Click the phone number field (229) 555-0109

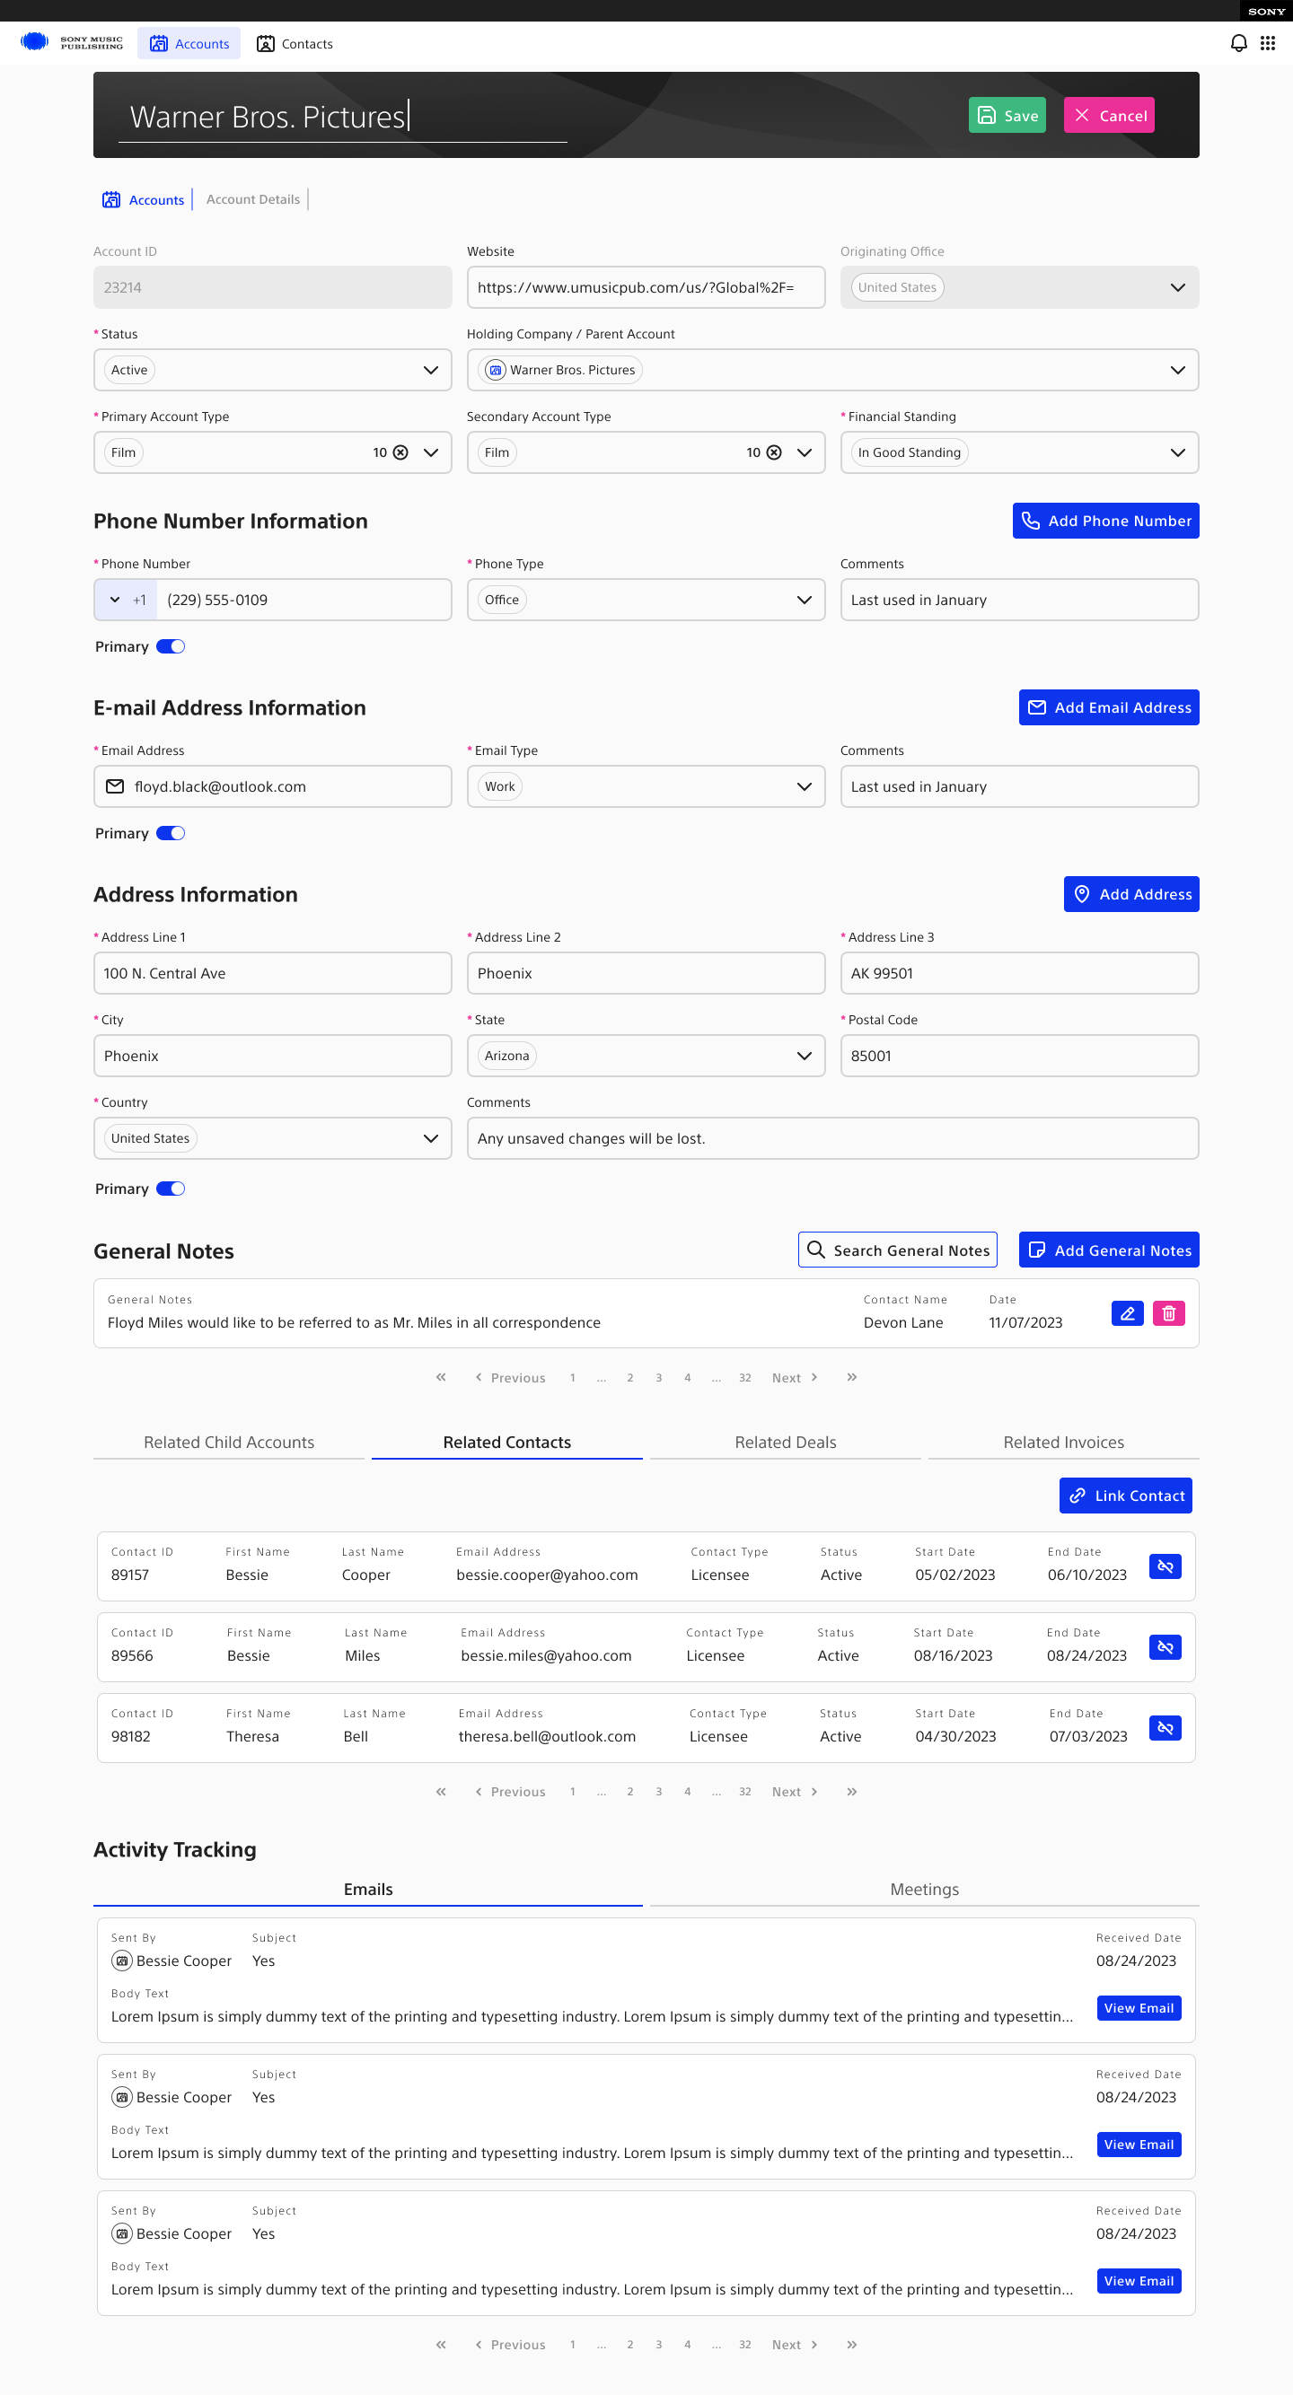click(304, 600)
